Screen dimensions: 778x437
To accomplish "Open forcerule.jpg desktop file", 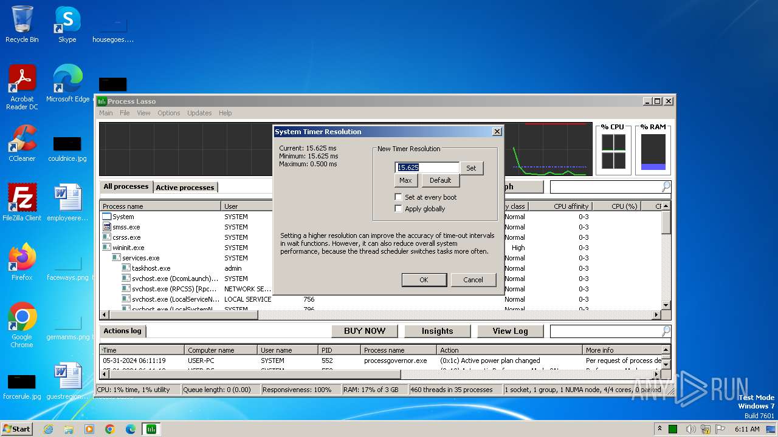I will pos(22,387).
